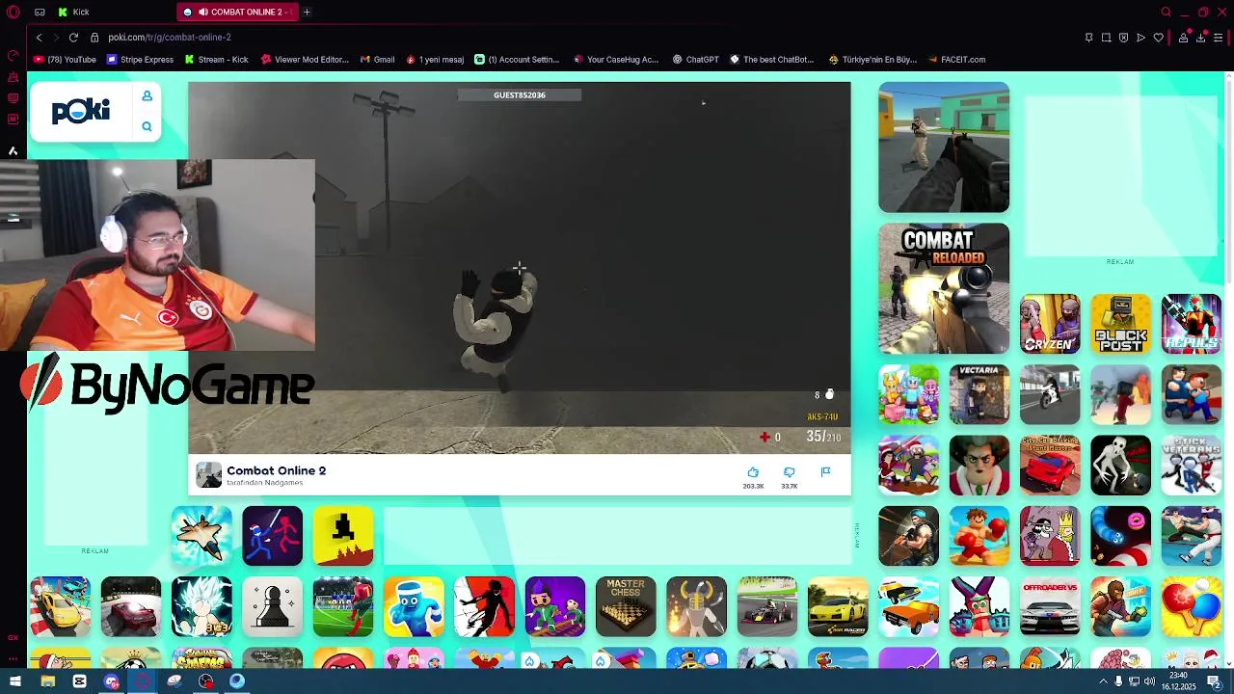Open the taskbar notification center icon
Screen dimensions: 1234x694
click(x=1216, y=681)
